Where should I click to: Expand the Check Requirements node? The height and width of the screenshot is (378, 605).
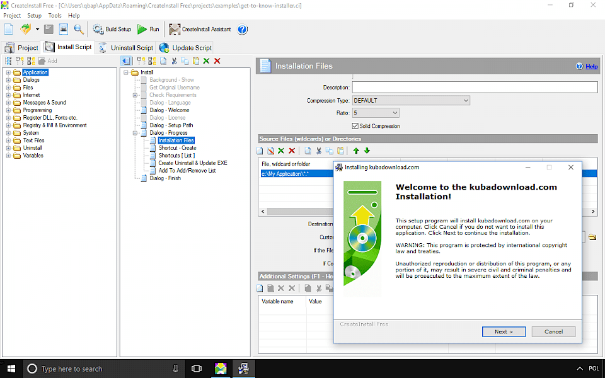pos(135,95)
